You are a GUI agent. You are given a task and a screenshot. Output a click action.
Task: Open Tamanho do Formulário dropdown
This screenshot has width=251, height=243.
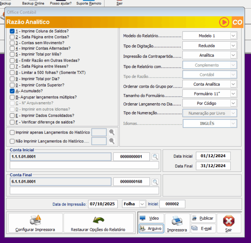click(x=233, y=94)
